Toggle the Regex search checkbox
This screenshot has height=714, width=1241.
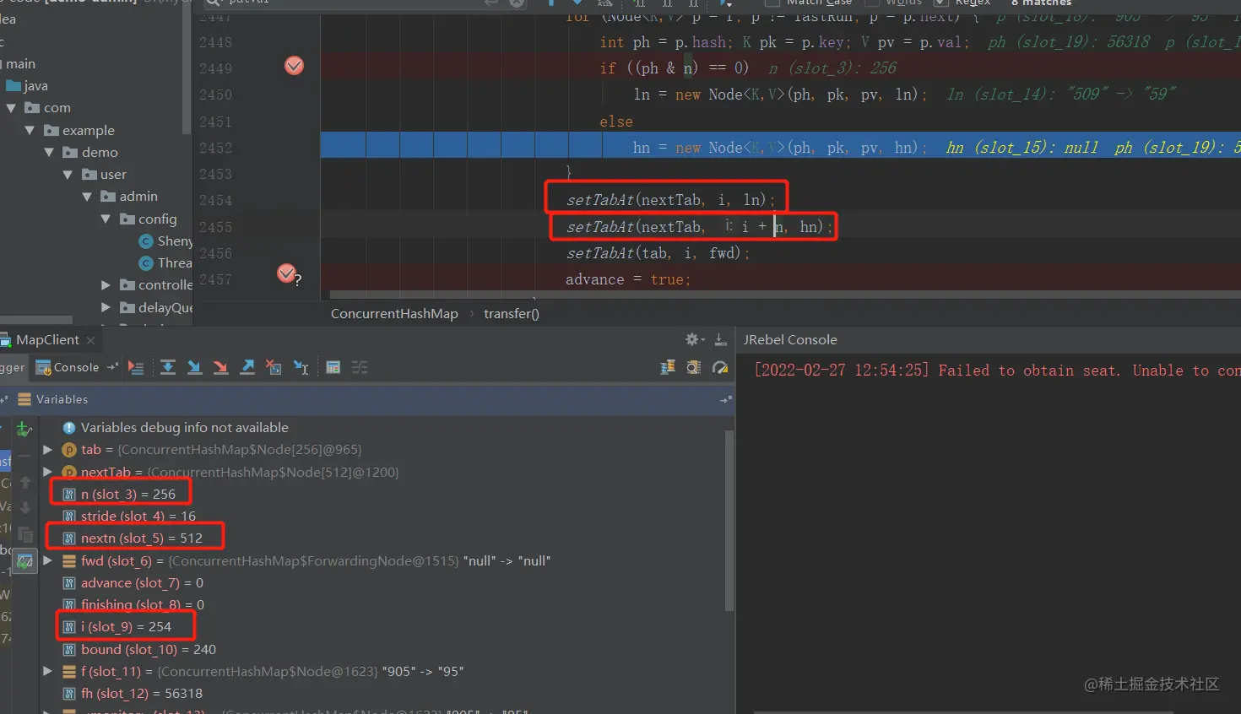[940, 3]
